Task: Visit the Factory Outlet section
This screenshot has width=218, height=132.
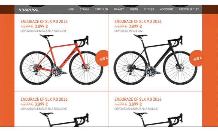Action: (189, 9)
